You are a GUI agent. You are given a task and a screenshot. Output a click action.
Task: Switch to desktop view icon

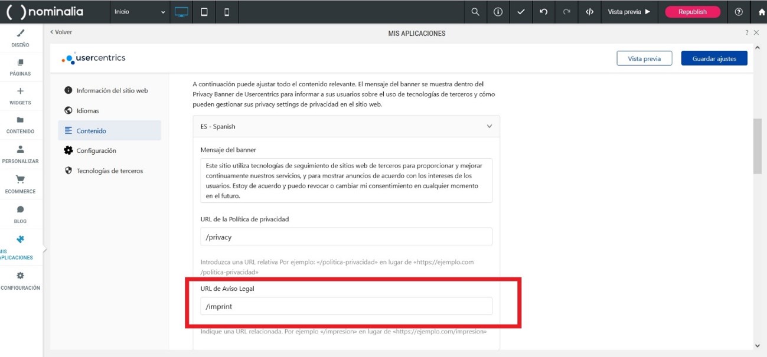click(181, 12)
